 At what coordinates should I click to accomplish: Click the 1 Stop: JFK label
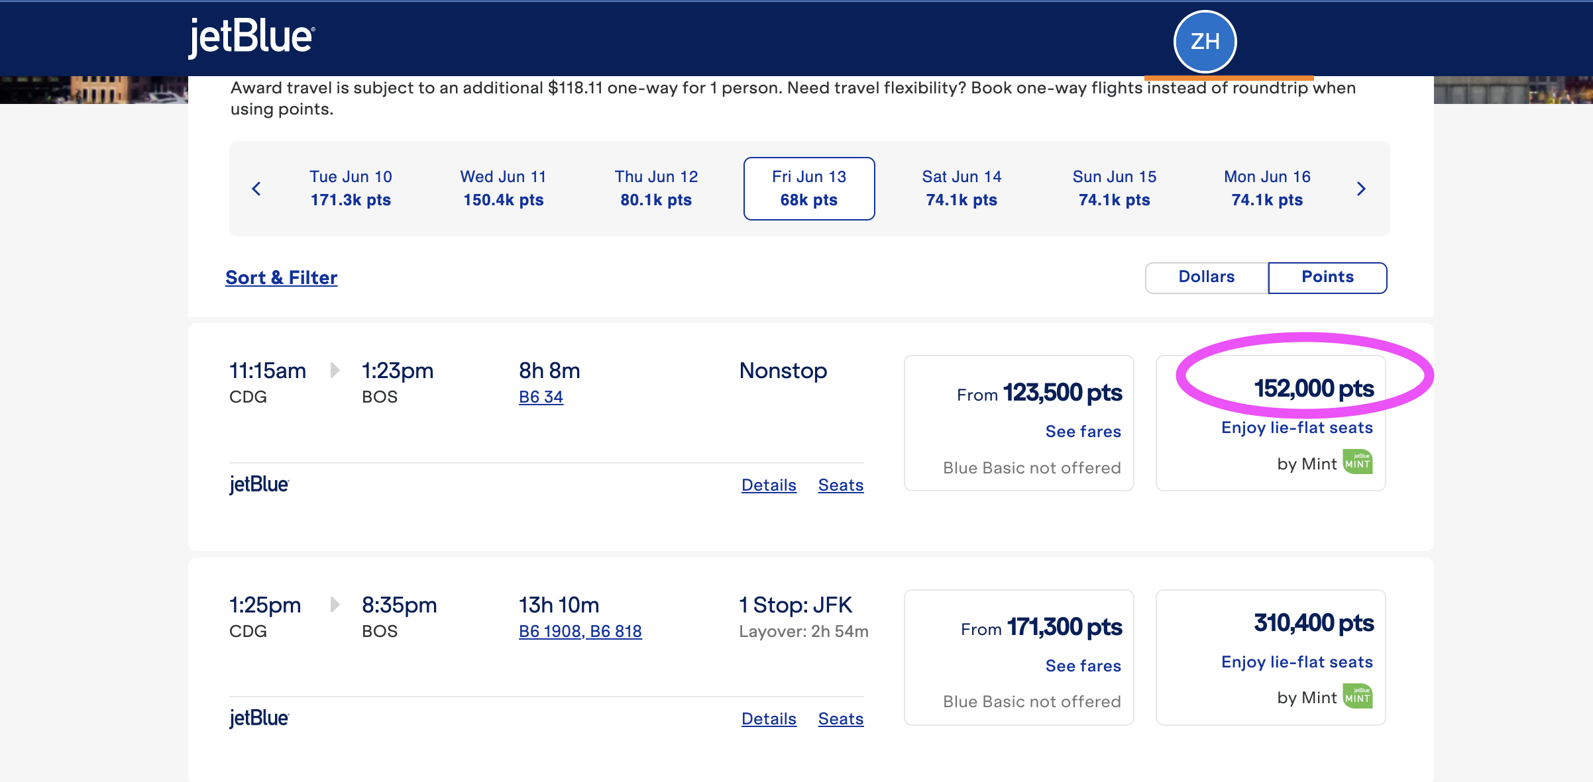pos(796,605)
